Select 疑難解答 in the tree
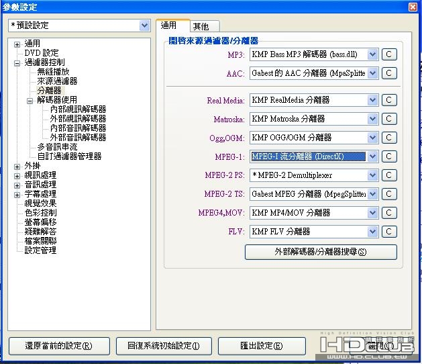The width and height of the screenshot is (422, 364). [40, 232]
